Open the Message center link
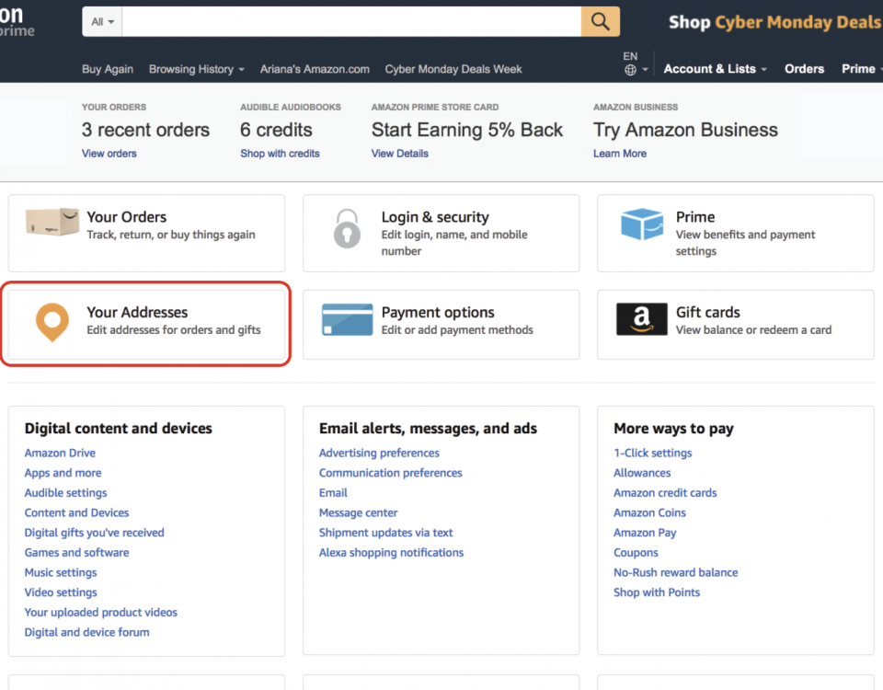Image resolution: width=883 pixels, height=690 pixels. click(358, 512)
